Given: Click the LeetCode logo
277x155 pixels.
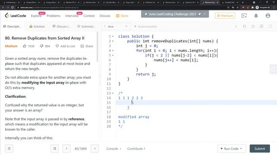Looking at the screenshot, I should point(16,15).
